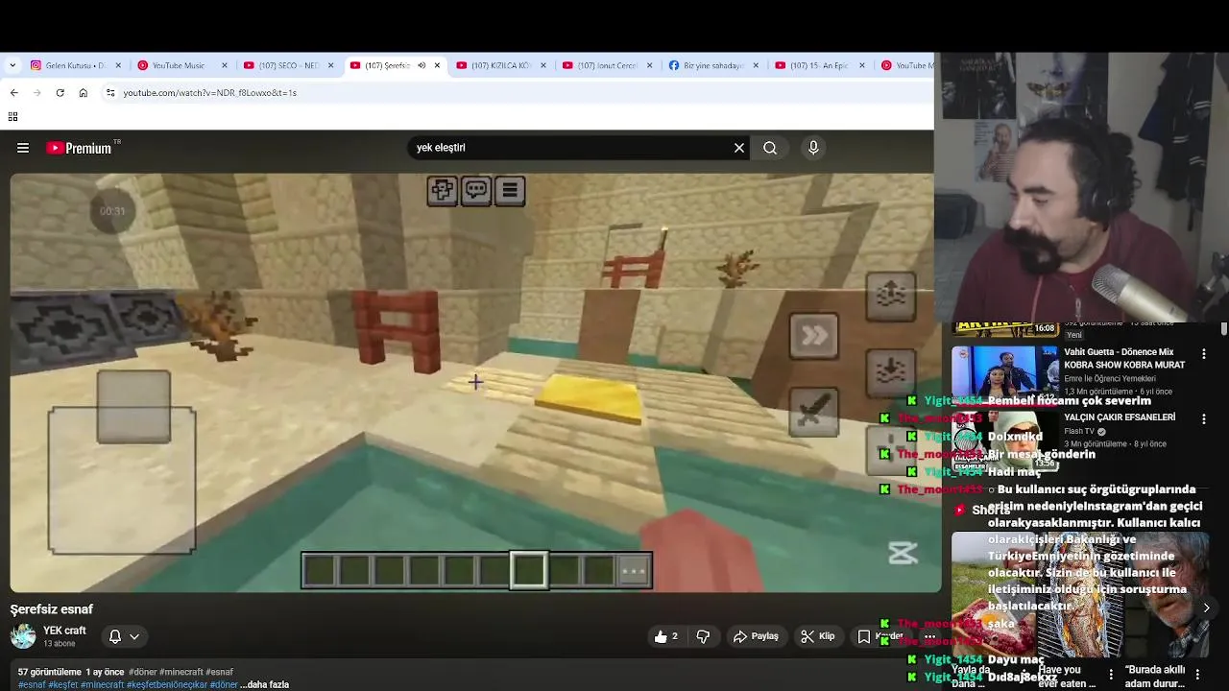1229x691 pixels.
Task: Clear the search text with X
Action: tap(739, 148)
